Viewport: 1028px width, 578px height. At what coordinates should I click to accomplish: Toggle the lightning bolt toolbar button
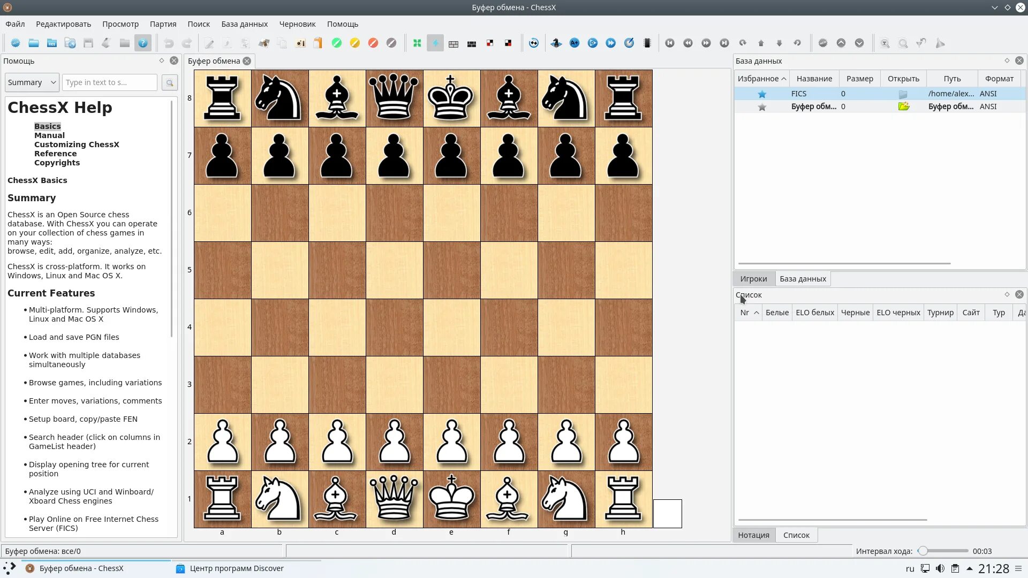[435, 43]
